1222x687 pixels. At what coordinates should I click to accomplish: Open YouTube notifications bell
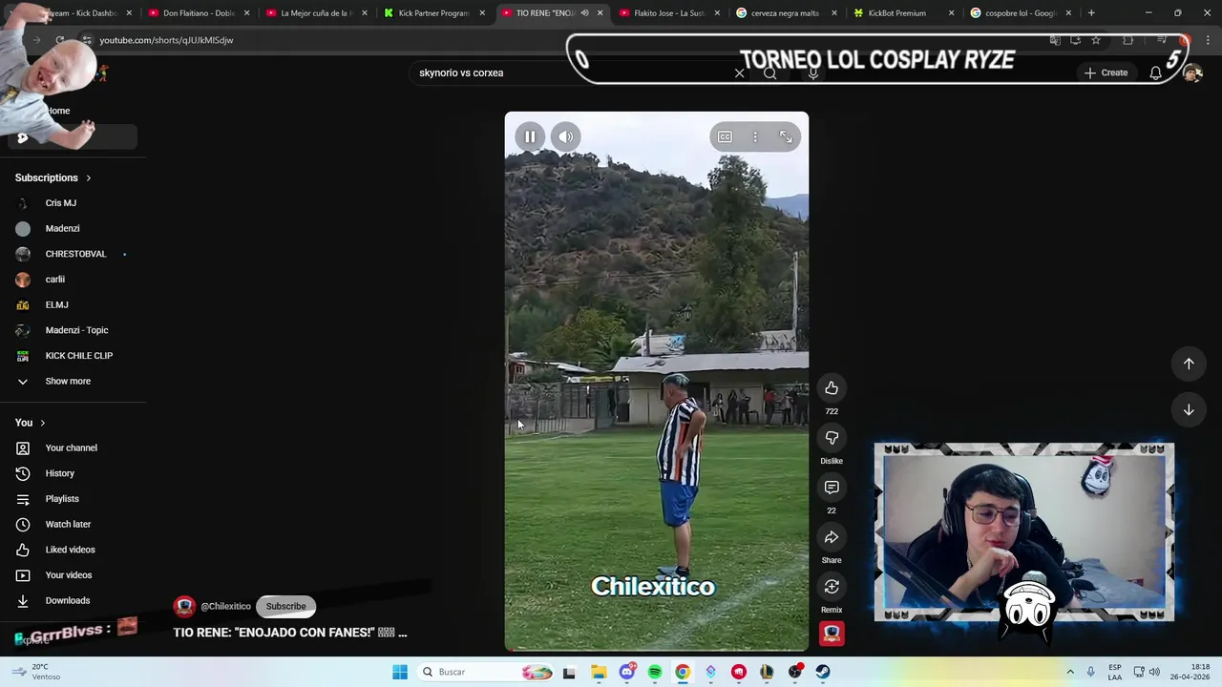coord(1155,73)
